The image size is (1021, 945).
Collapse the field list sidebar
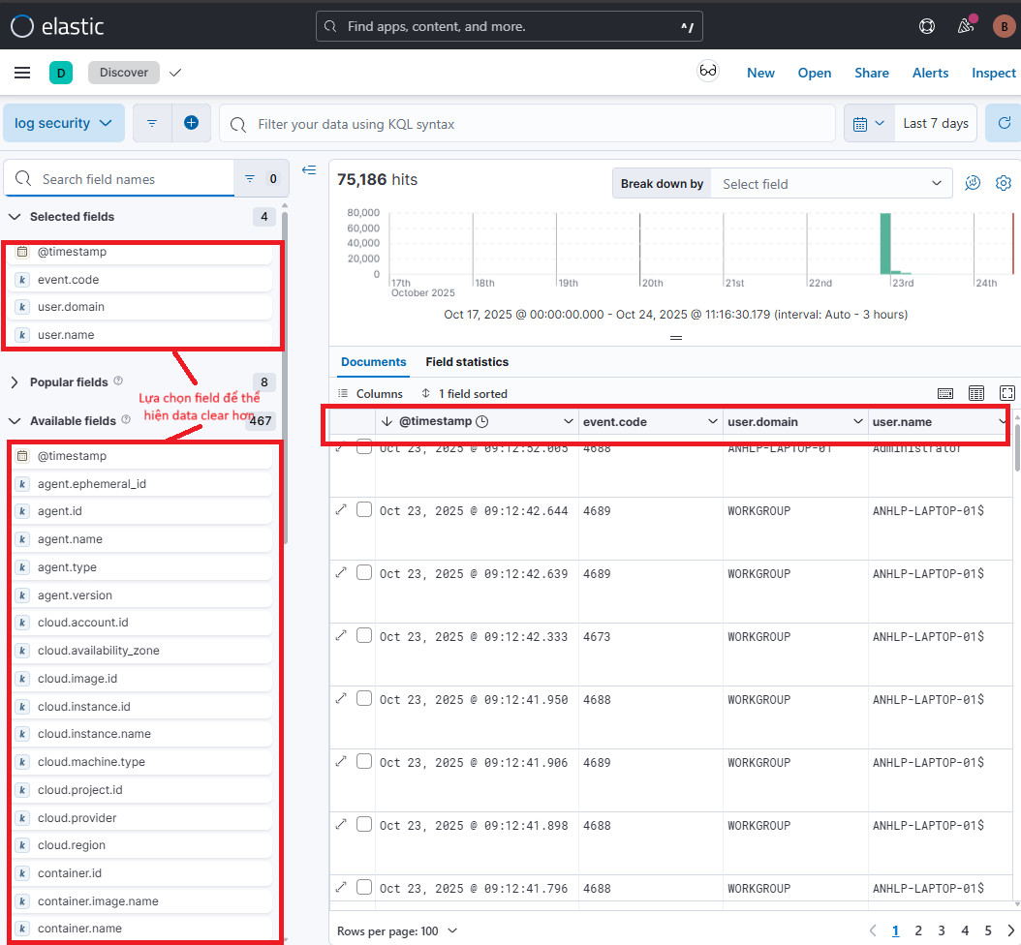tap(309, 170)
